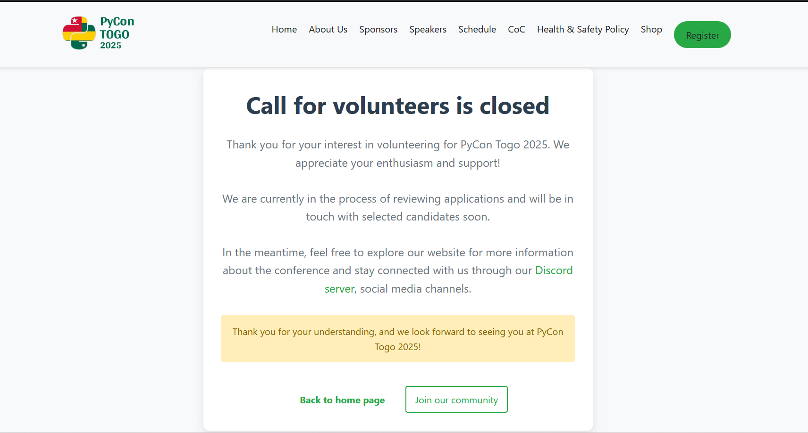Click the paragraph about reviewing applications
The width and height of the screenshot is (808, 433).
tap(398, 208)
